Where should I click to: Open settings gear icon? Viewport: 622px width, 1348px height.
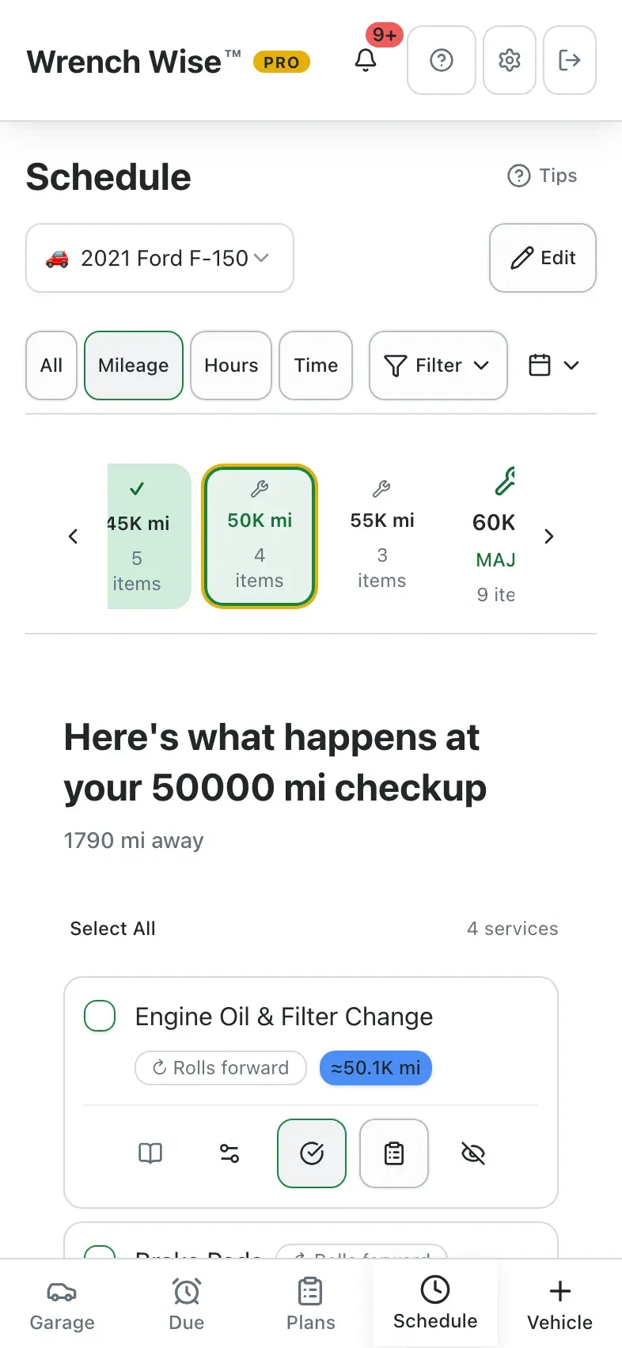click(510, 60)
